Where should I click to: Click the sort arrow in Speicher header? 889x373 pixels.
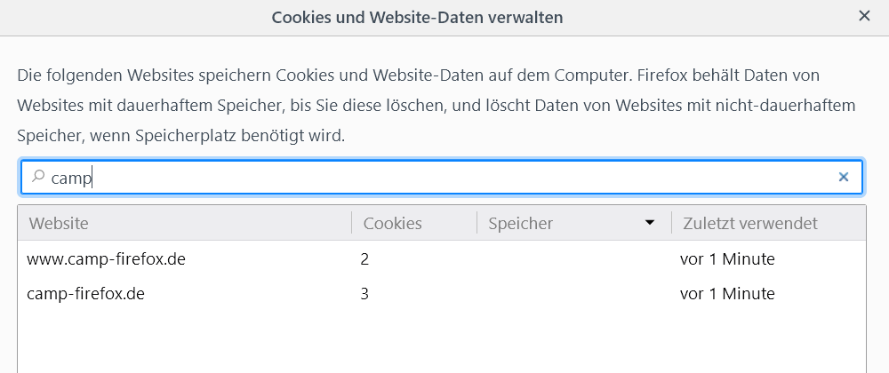pos(650,223)
